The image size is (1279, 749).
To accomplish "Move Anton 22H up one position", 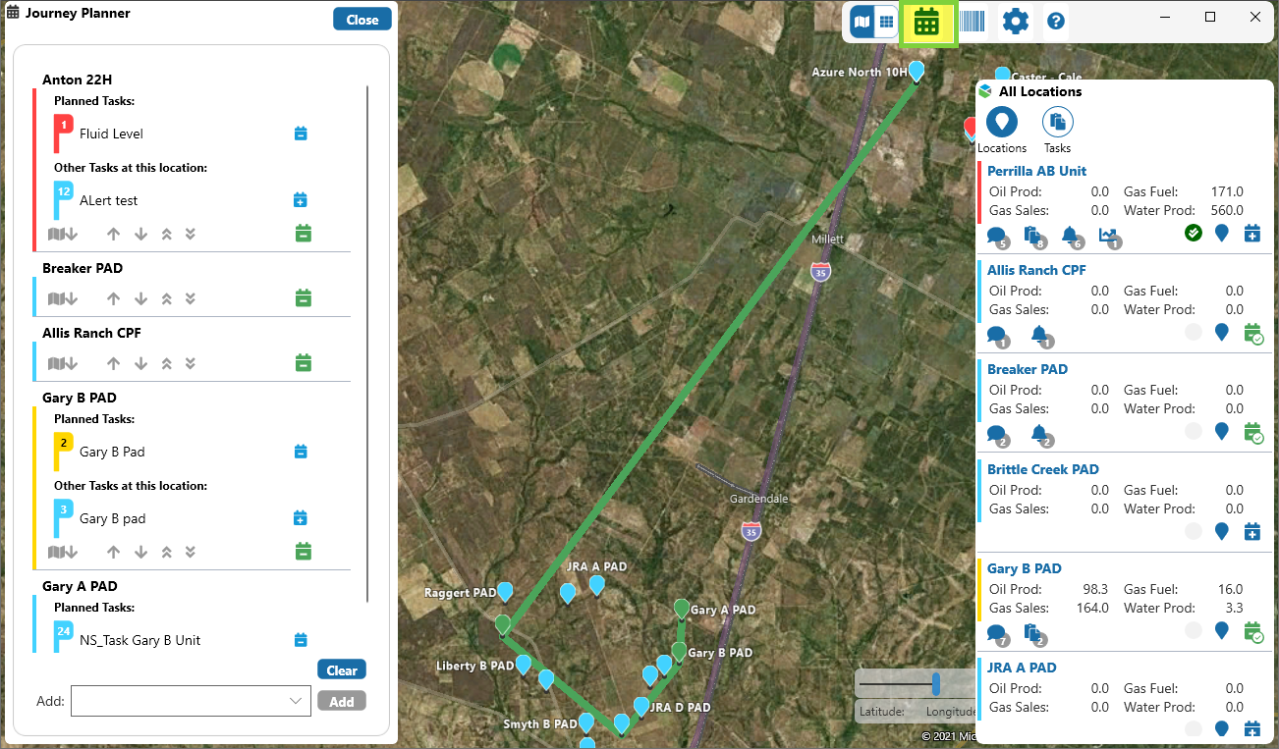I will pyautogui.click(x=114, y=234).
